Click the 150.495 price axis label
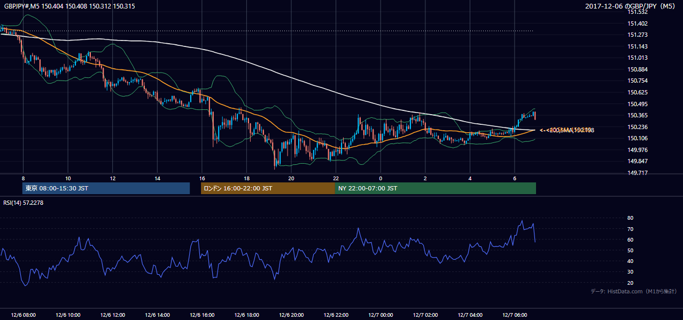683x320 pixels. point(637,105)
